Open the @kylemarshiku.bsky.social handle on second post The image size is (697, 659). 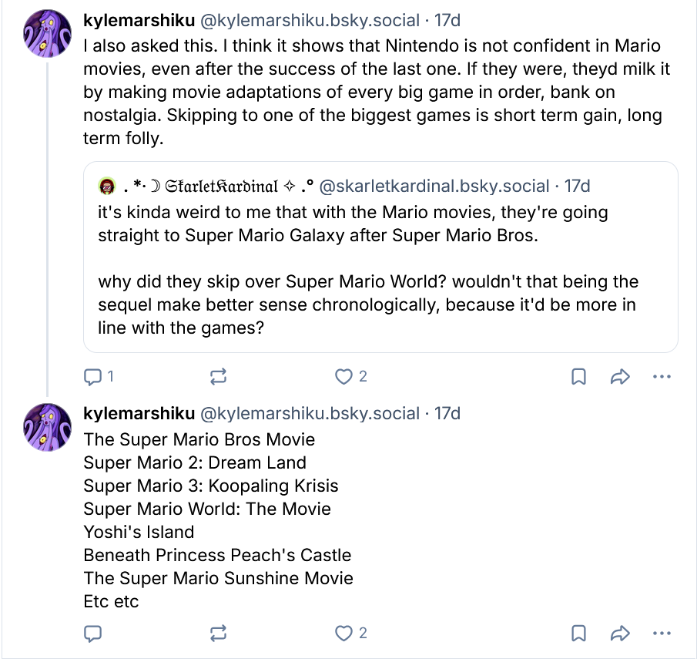click(310, 414)
